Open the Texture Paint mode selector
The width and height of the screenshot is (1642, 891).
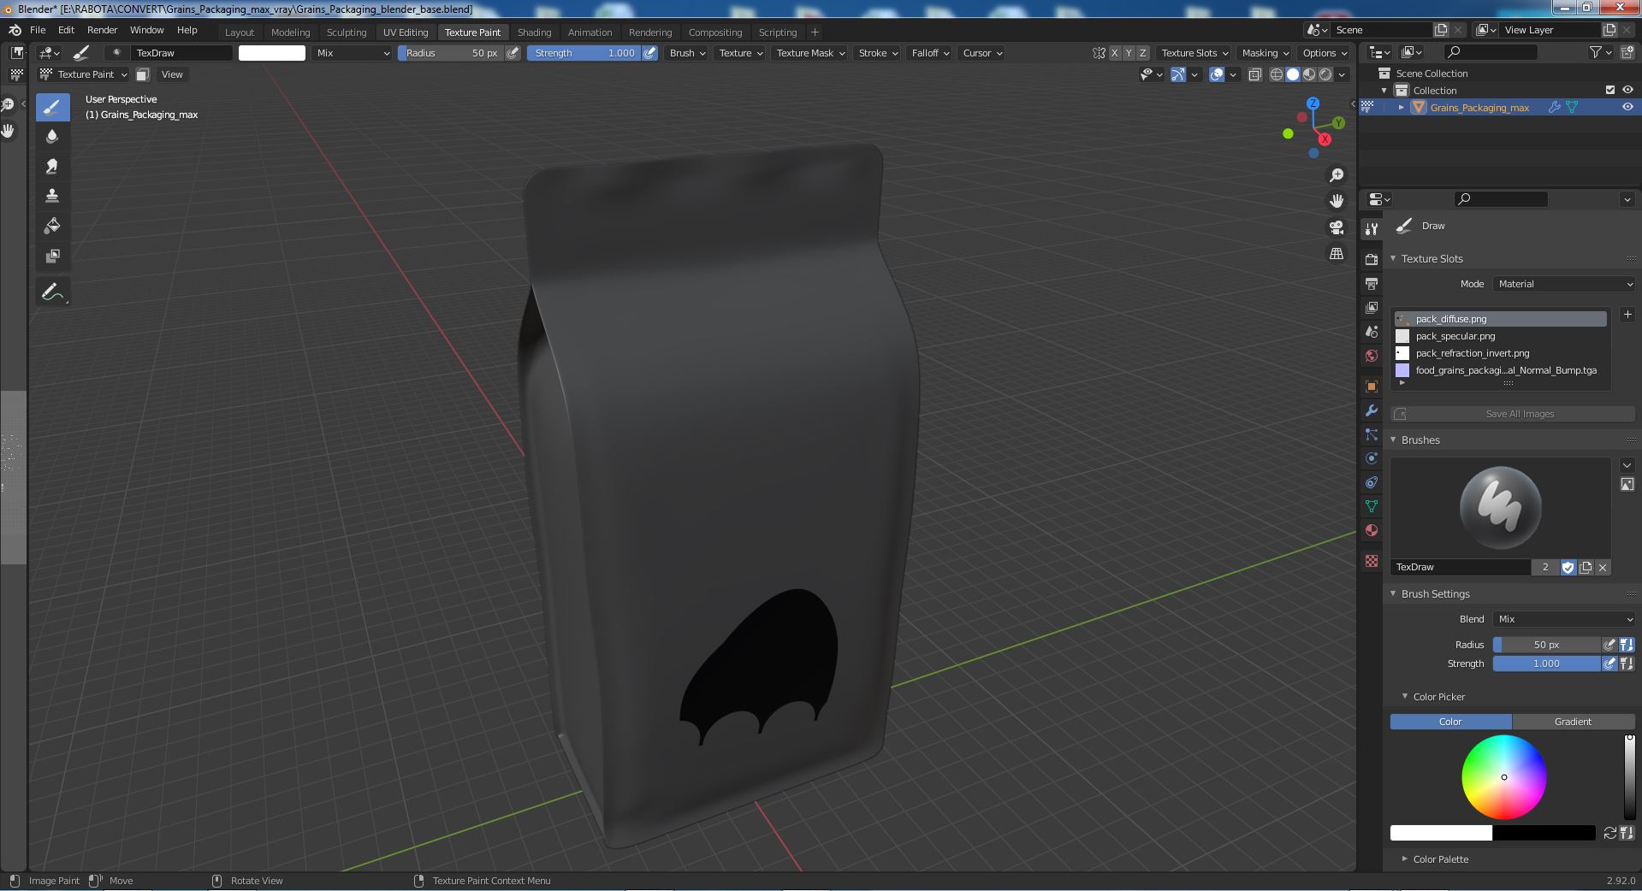(x=84, y=74)
